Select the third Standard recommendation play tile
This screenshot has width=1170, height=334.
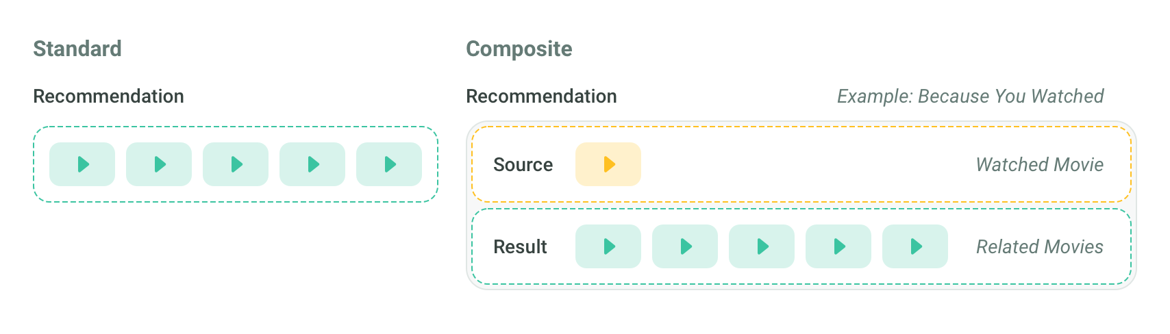tap(236, 164)
